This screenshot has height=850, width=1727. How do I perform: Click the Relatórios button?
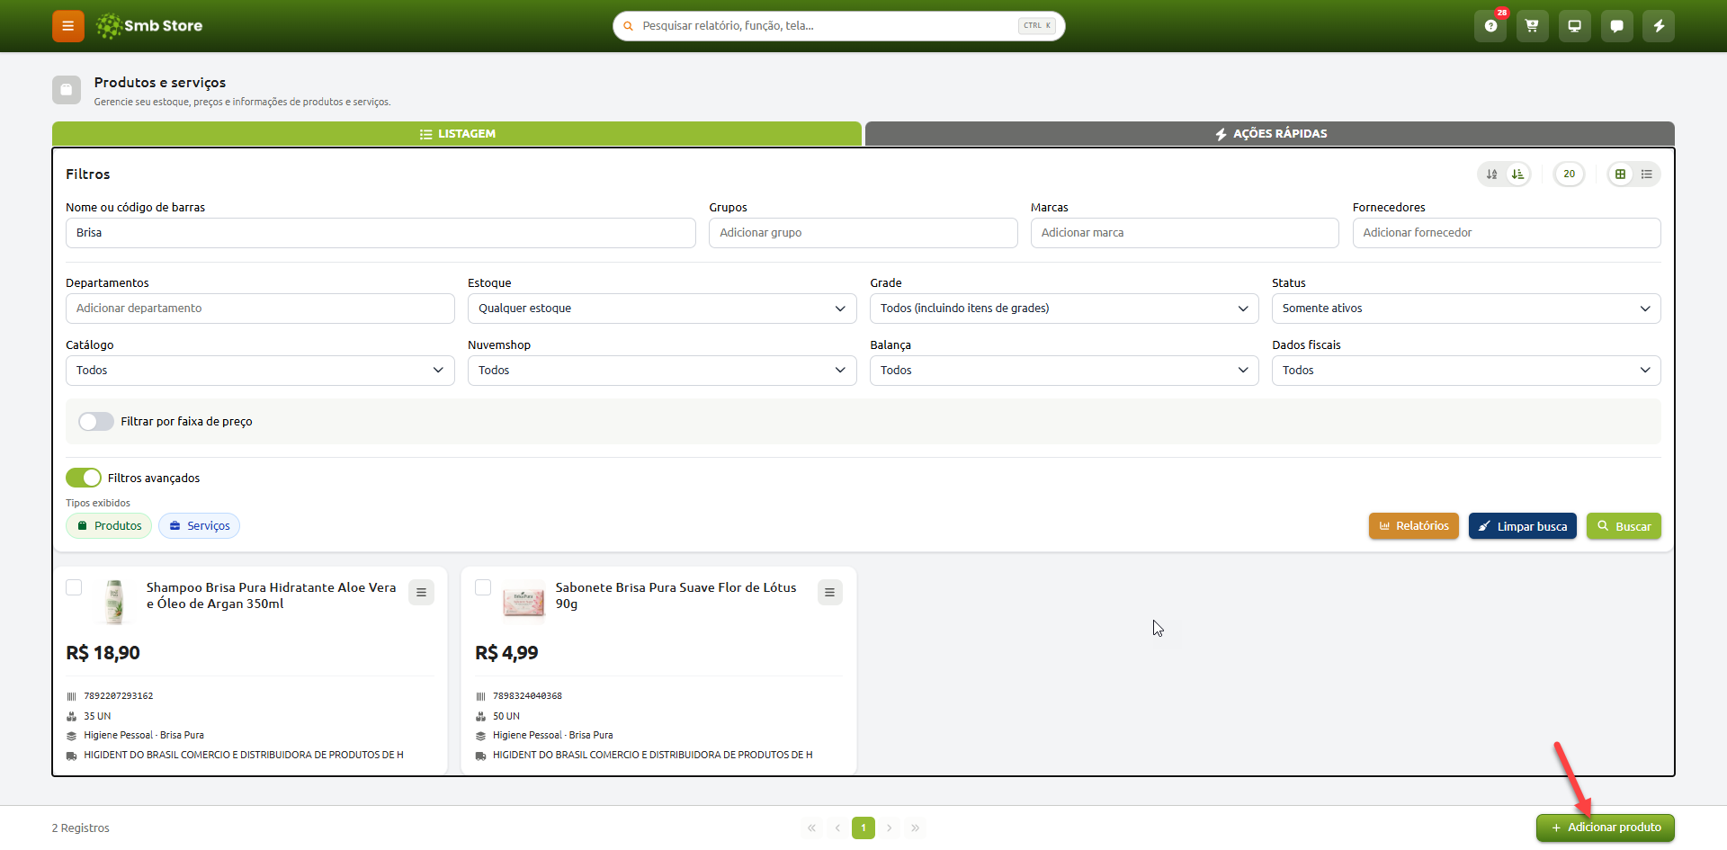pos(1414,526)
